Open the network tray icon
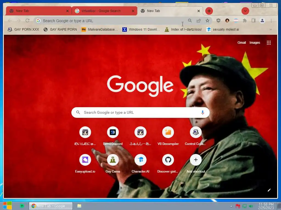 pos(245,206)
